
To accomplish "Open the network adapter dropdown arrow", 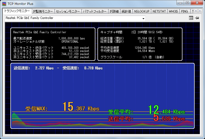I will [x=143, y=18].
